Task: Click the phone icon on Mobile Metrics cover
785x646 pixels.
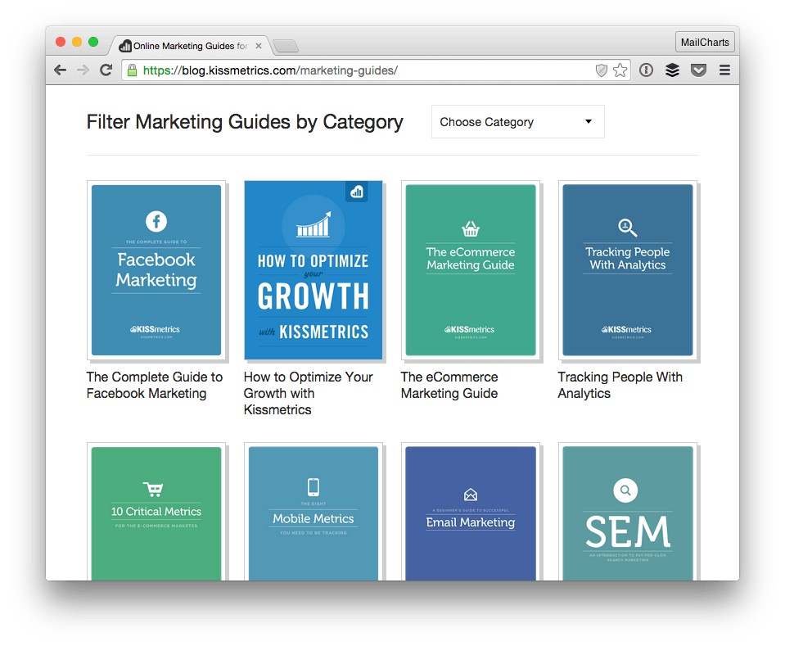Action: tap(314, 487)
